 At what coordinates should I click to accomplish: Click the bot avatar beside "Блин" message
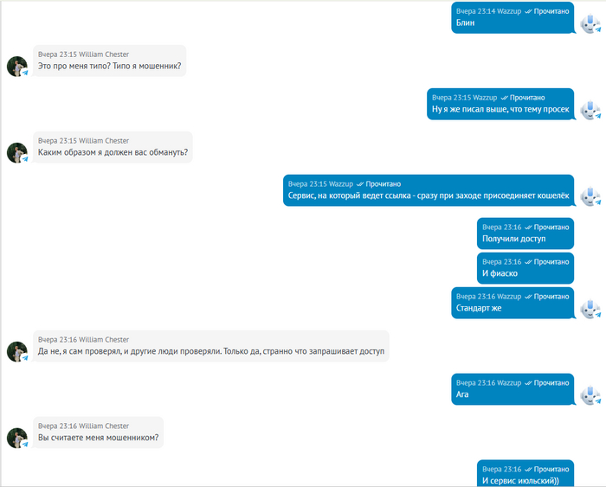[590, 23]
